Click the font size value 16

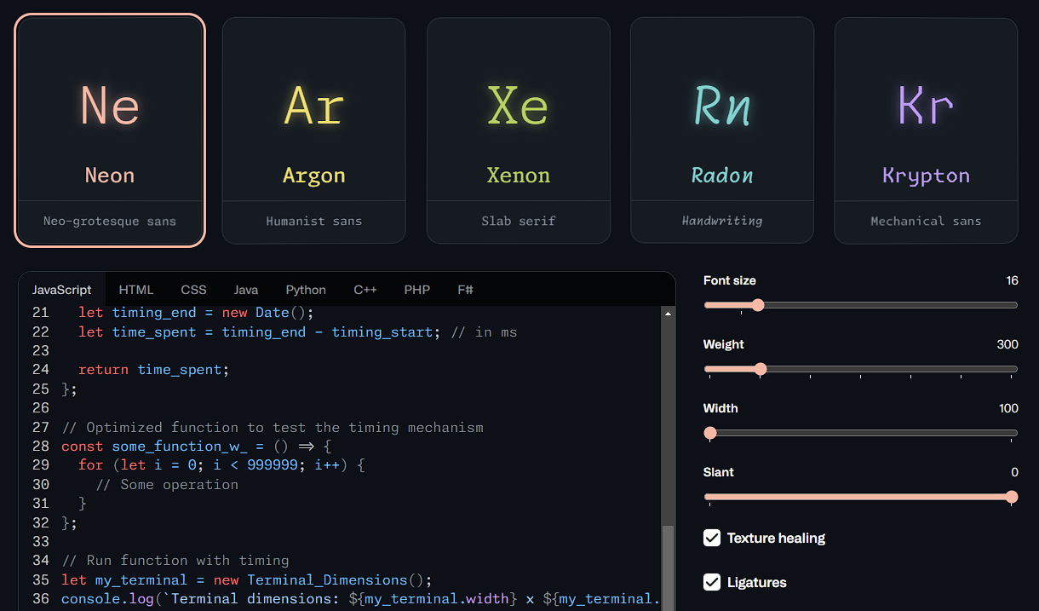pos(1012,280)
